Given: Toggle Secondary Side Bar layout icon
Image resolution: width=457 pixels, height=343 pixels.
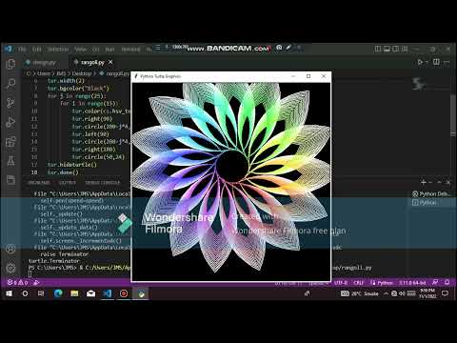Looking at the screenshot, I should (x=395, y=49).
